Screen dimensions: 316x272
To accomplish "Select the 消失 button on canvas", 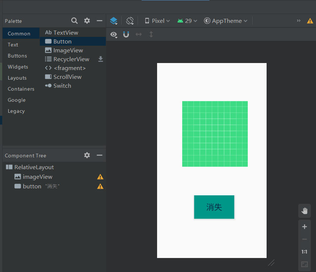I will coord(214,207).
